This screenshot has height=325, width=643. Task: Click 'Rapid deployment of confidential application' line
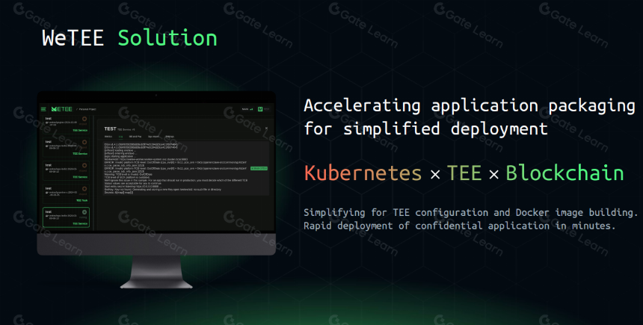pyautogui.click(x=459, y=226)
